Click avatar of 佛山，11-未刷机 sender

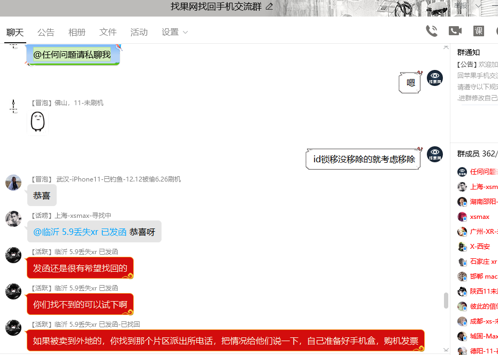(13, 106)
